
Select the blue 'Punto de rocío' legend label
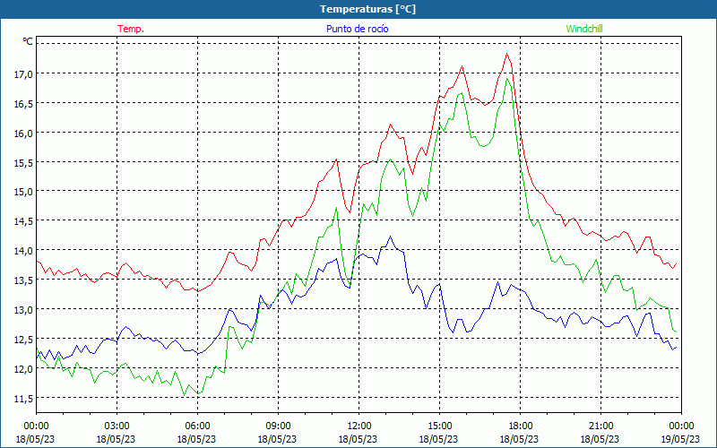tap(357, 29)
